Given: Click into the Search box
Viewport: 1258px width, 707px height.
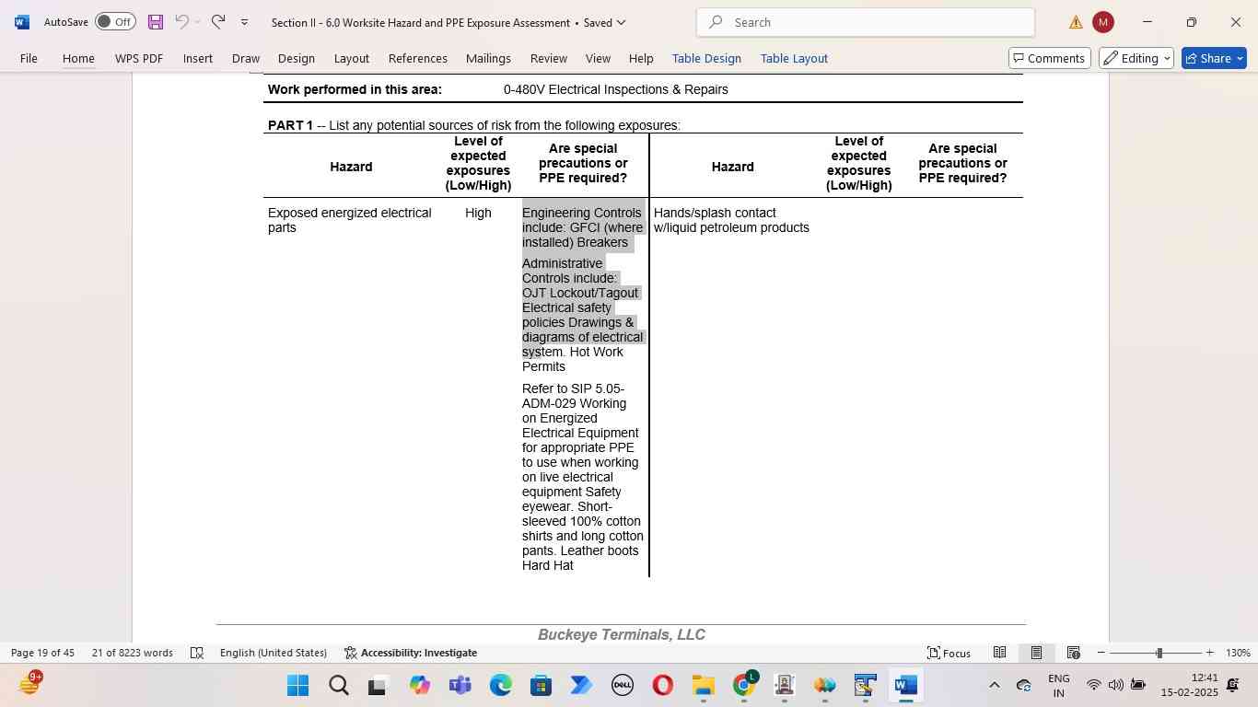Looking at the screenshot, I should (866, 22).
